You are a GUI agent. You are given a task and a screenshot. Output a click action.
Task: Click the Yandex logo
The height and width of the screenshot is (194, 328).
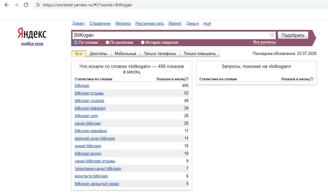tap(32, 33)
